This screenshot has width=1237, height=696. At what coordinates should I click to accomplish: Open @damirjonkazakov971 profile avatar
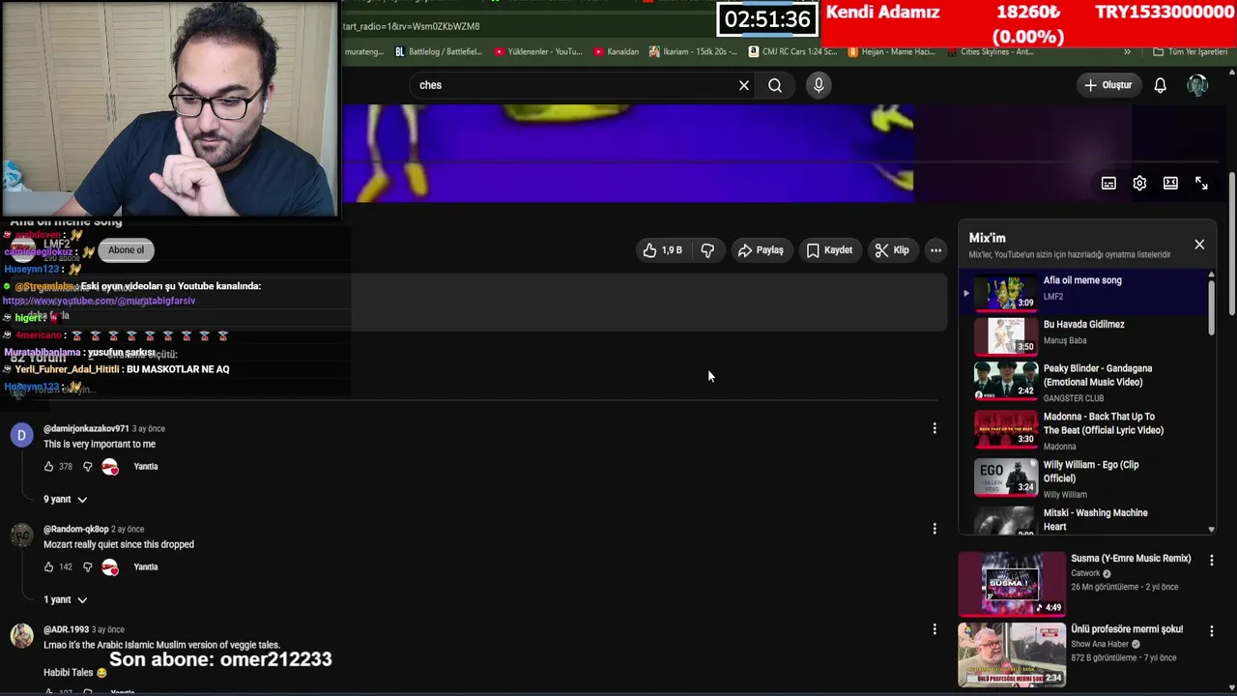pos(21,436)
